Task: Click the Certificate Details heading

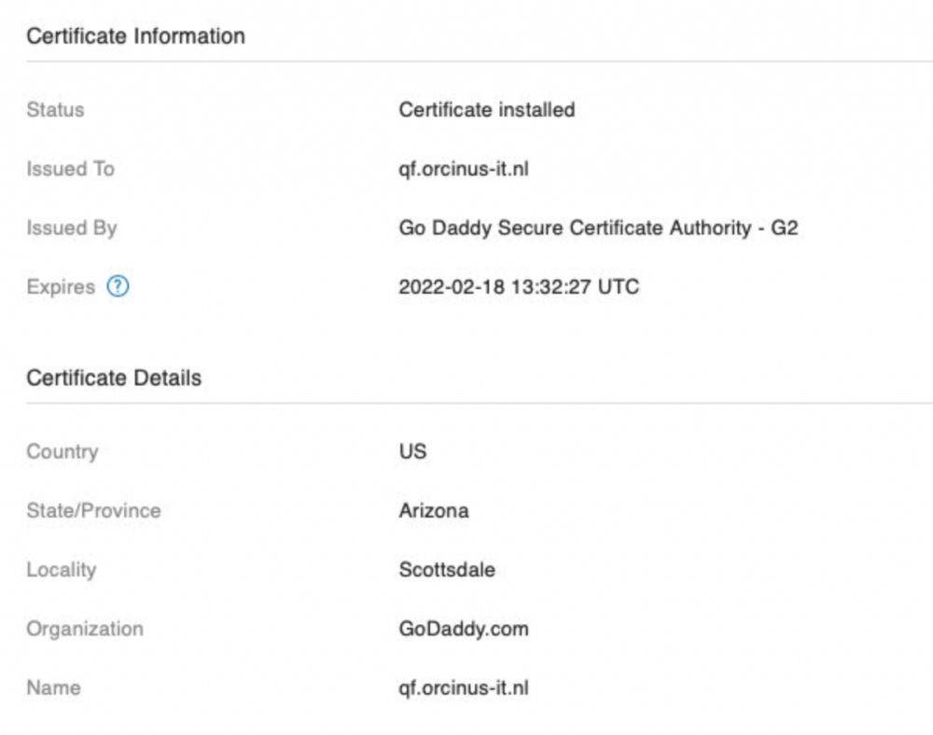Action: pyautogui.click(x=114, y=379)
